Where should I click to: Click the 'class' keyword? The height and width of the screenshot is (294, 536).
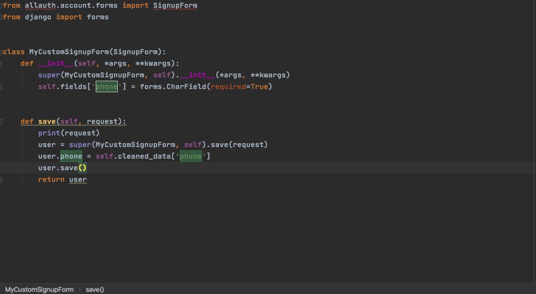[14, 52]
